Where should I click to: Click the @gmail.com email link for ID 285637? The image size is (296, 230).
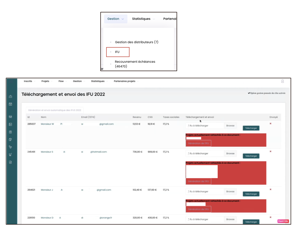[106, 124]
